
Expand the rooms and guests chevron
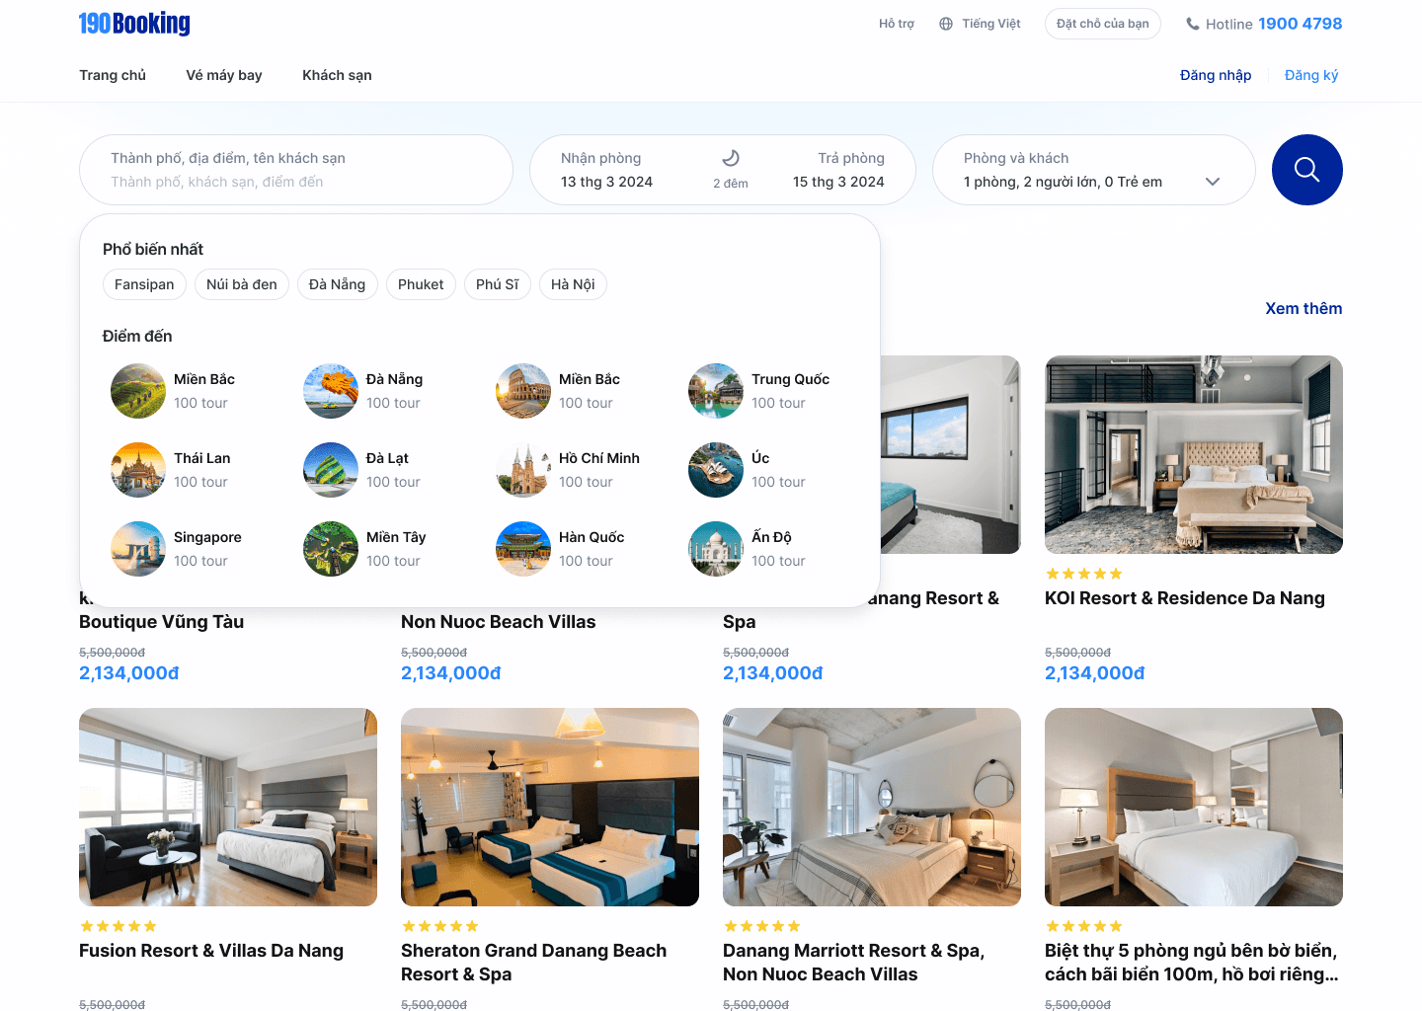[x=1213, y=182]
